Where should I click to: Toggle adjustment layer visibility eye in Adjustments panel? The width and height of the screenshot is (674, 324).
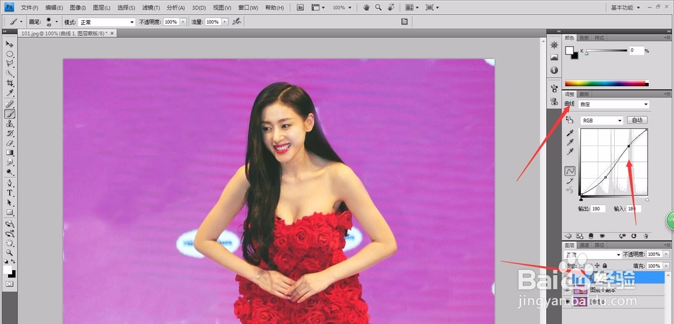coord(602,236)
